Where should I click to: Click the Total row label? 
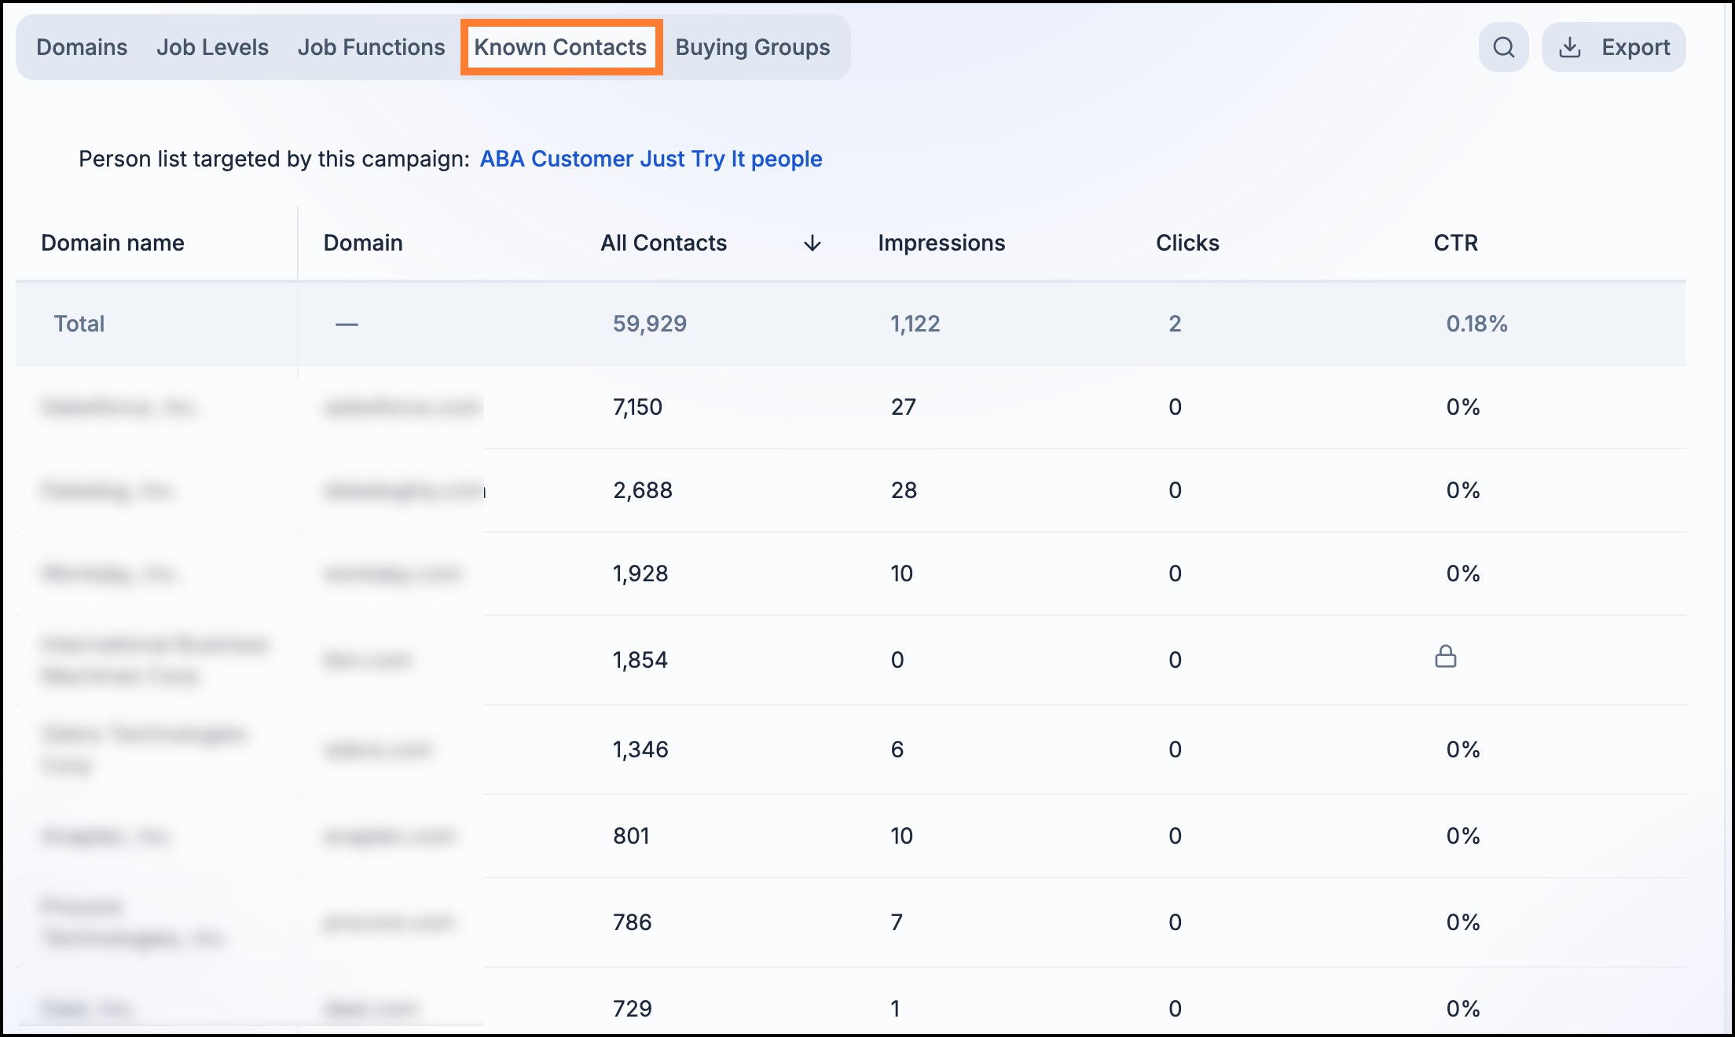tap(79, 324)
